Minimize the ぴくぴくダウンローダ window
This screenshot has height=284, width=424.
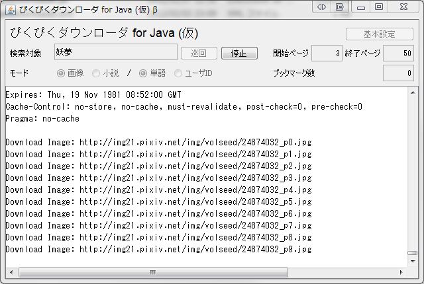[x=361, y=7]
